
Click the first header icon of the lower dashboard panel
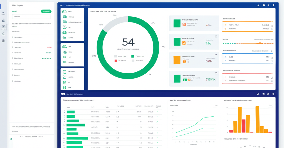pos(258,94)
